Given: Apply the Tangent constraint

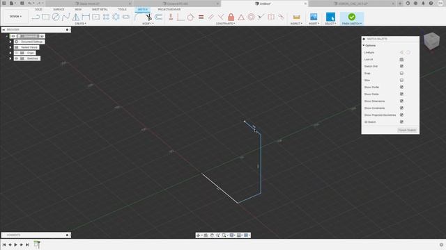Looking at the screenshot, I should pyautogui.click(x=190, y=17).
